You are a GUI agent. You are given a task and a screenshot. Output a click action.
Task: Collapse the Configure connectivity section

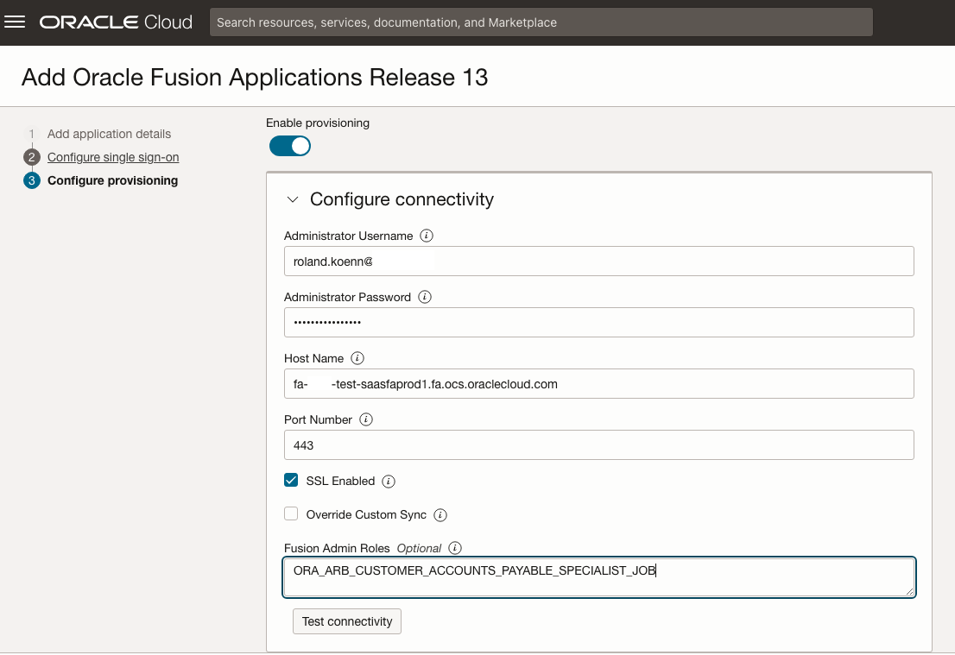point(293,199)
